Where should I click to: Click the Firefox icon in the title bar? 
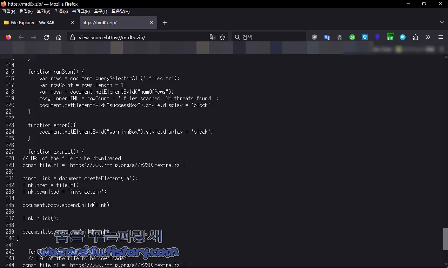pyautogui.click(x=4, y=4)
